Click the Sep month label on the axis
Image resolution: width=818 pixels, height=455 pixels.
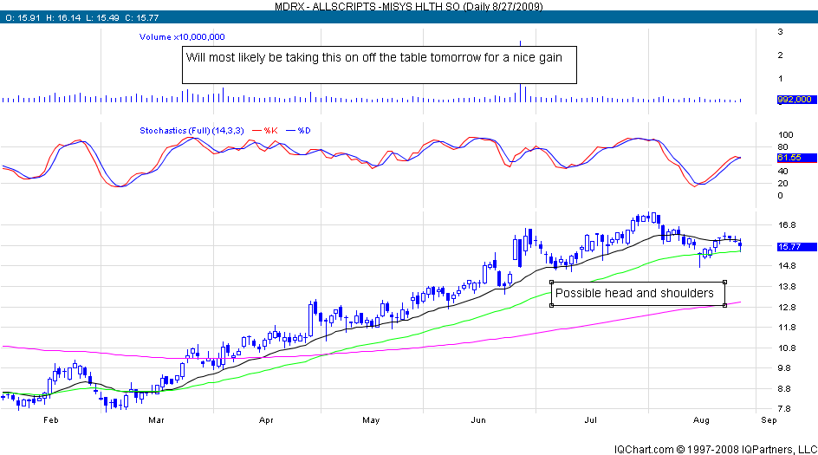(x=769, y=420)
